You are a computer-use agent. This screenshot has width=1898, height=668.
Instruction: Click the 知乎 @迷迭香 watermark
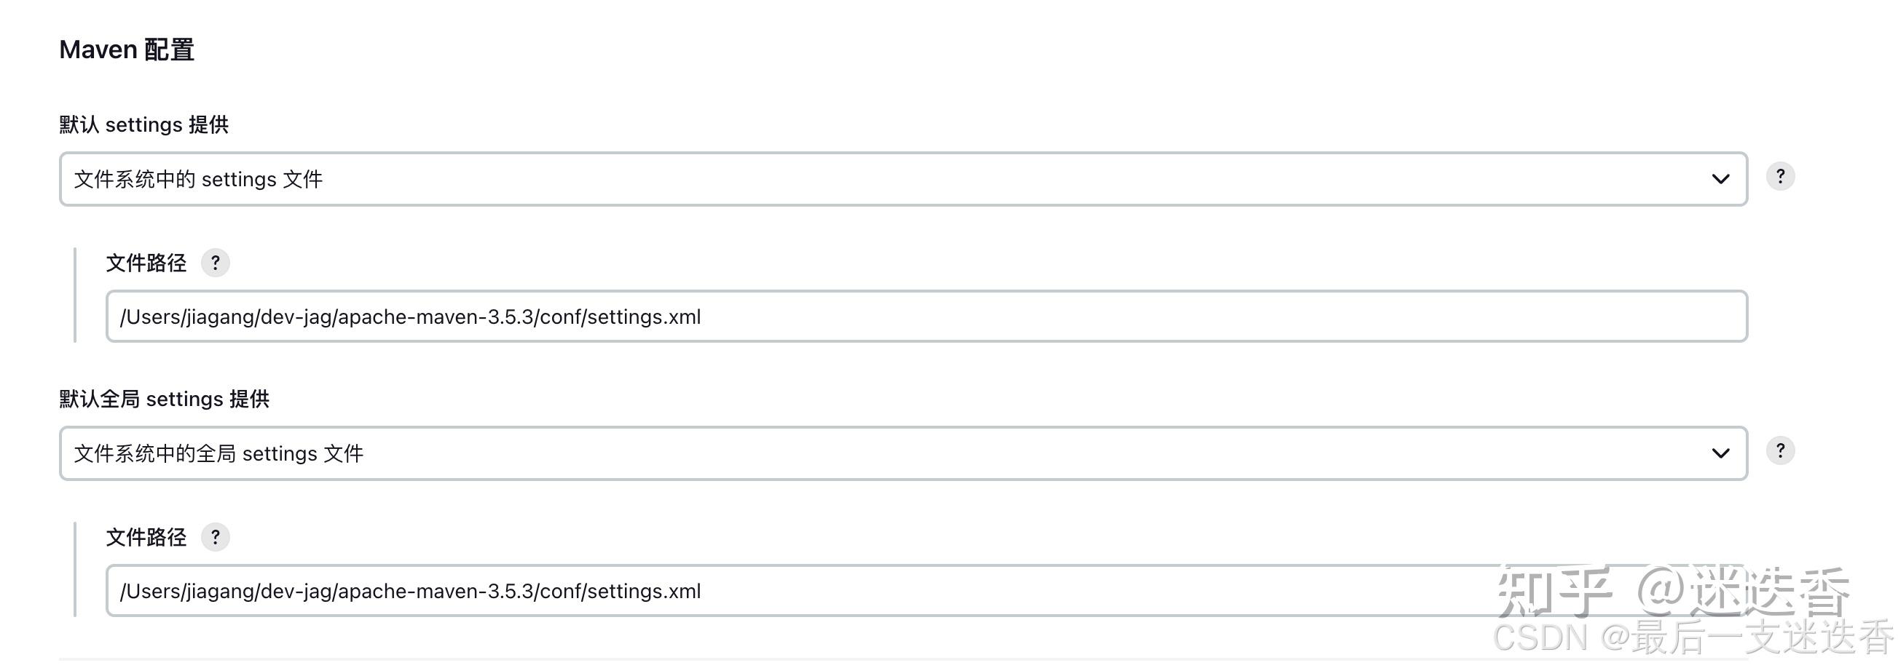[1672, 589]
